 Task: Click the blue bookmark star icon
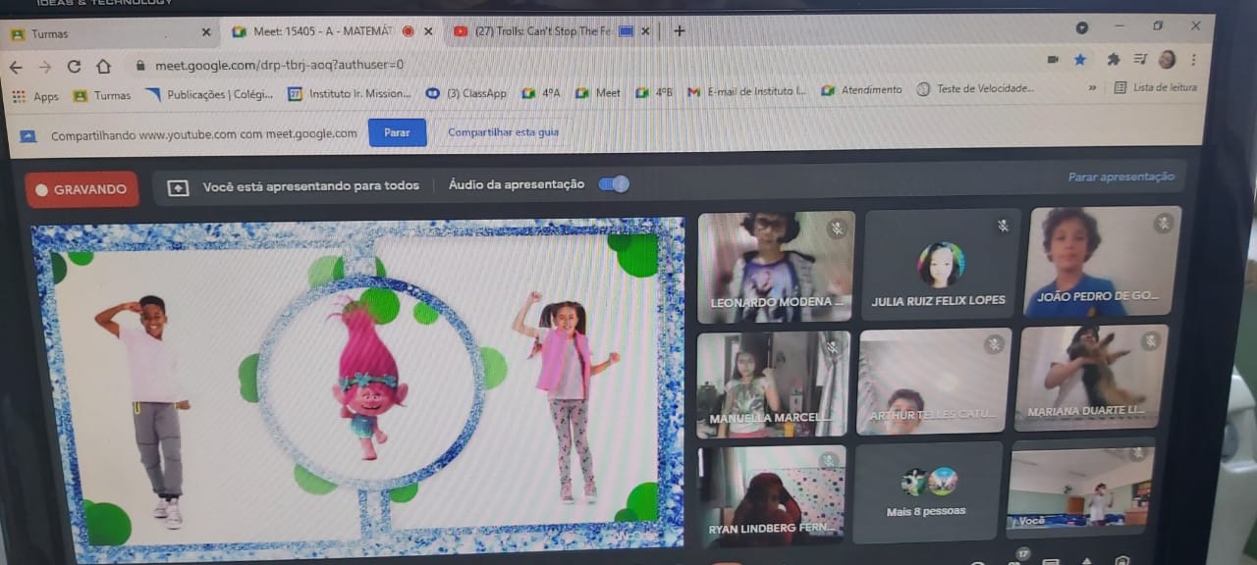1080,59
